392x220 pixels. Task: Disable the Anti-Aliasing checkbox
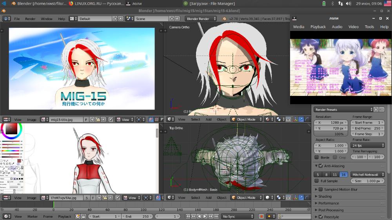click(321, 166)
